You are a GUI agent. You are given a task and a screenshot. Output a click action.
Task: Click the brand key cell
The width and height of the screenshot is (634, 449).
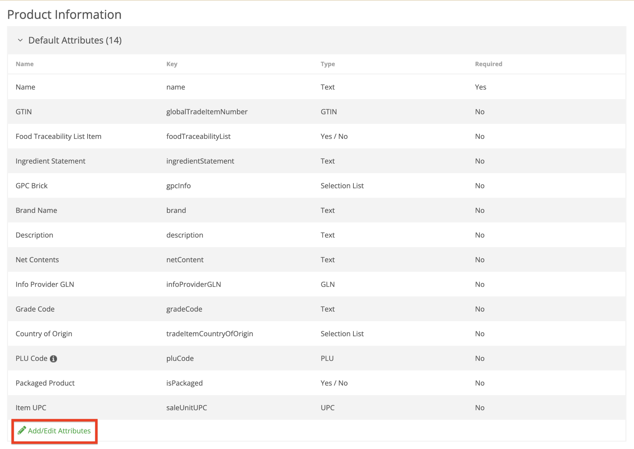[176, 210]
